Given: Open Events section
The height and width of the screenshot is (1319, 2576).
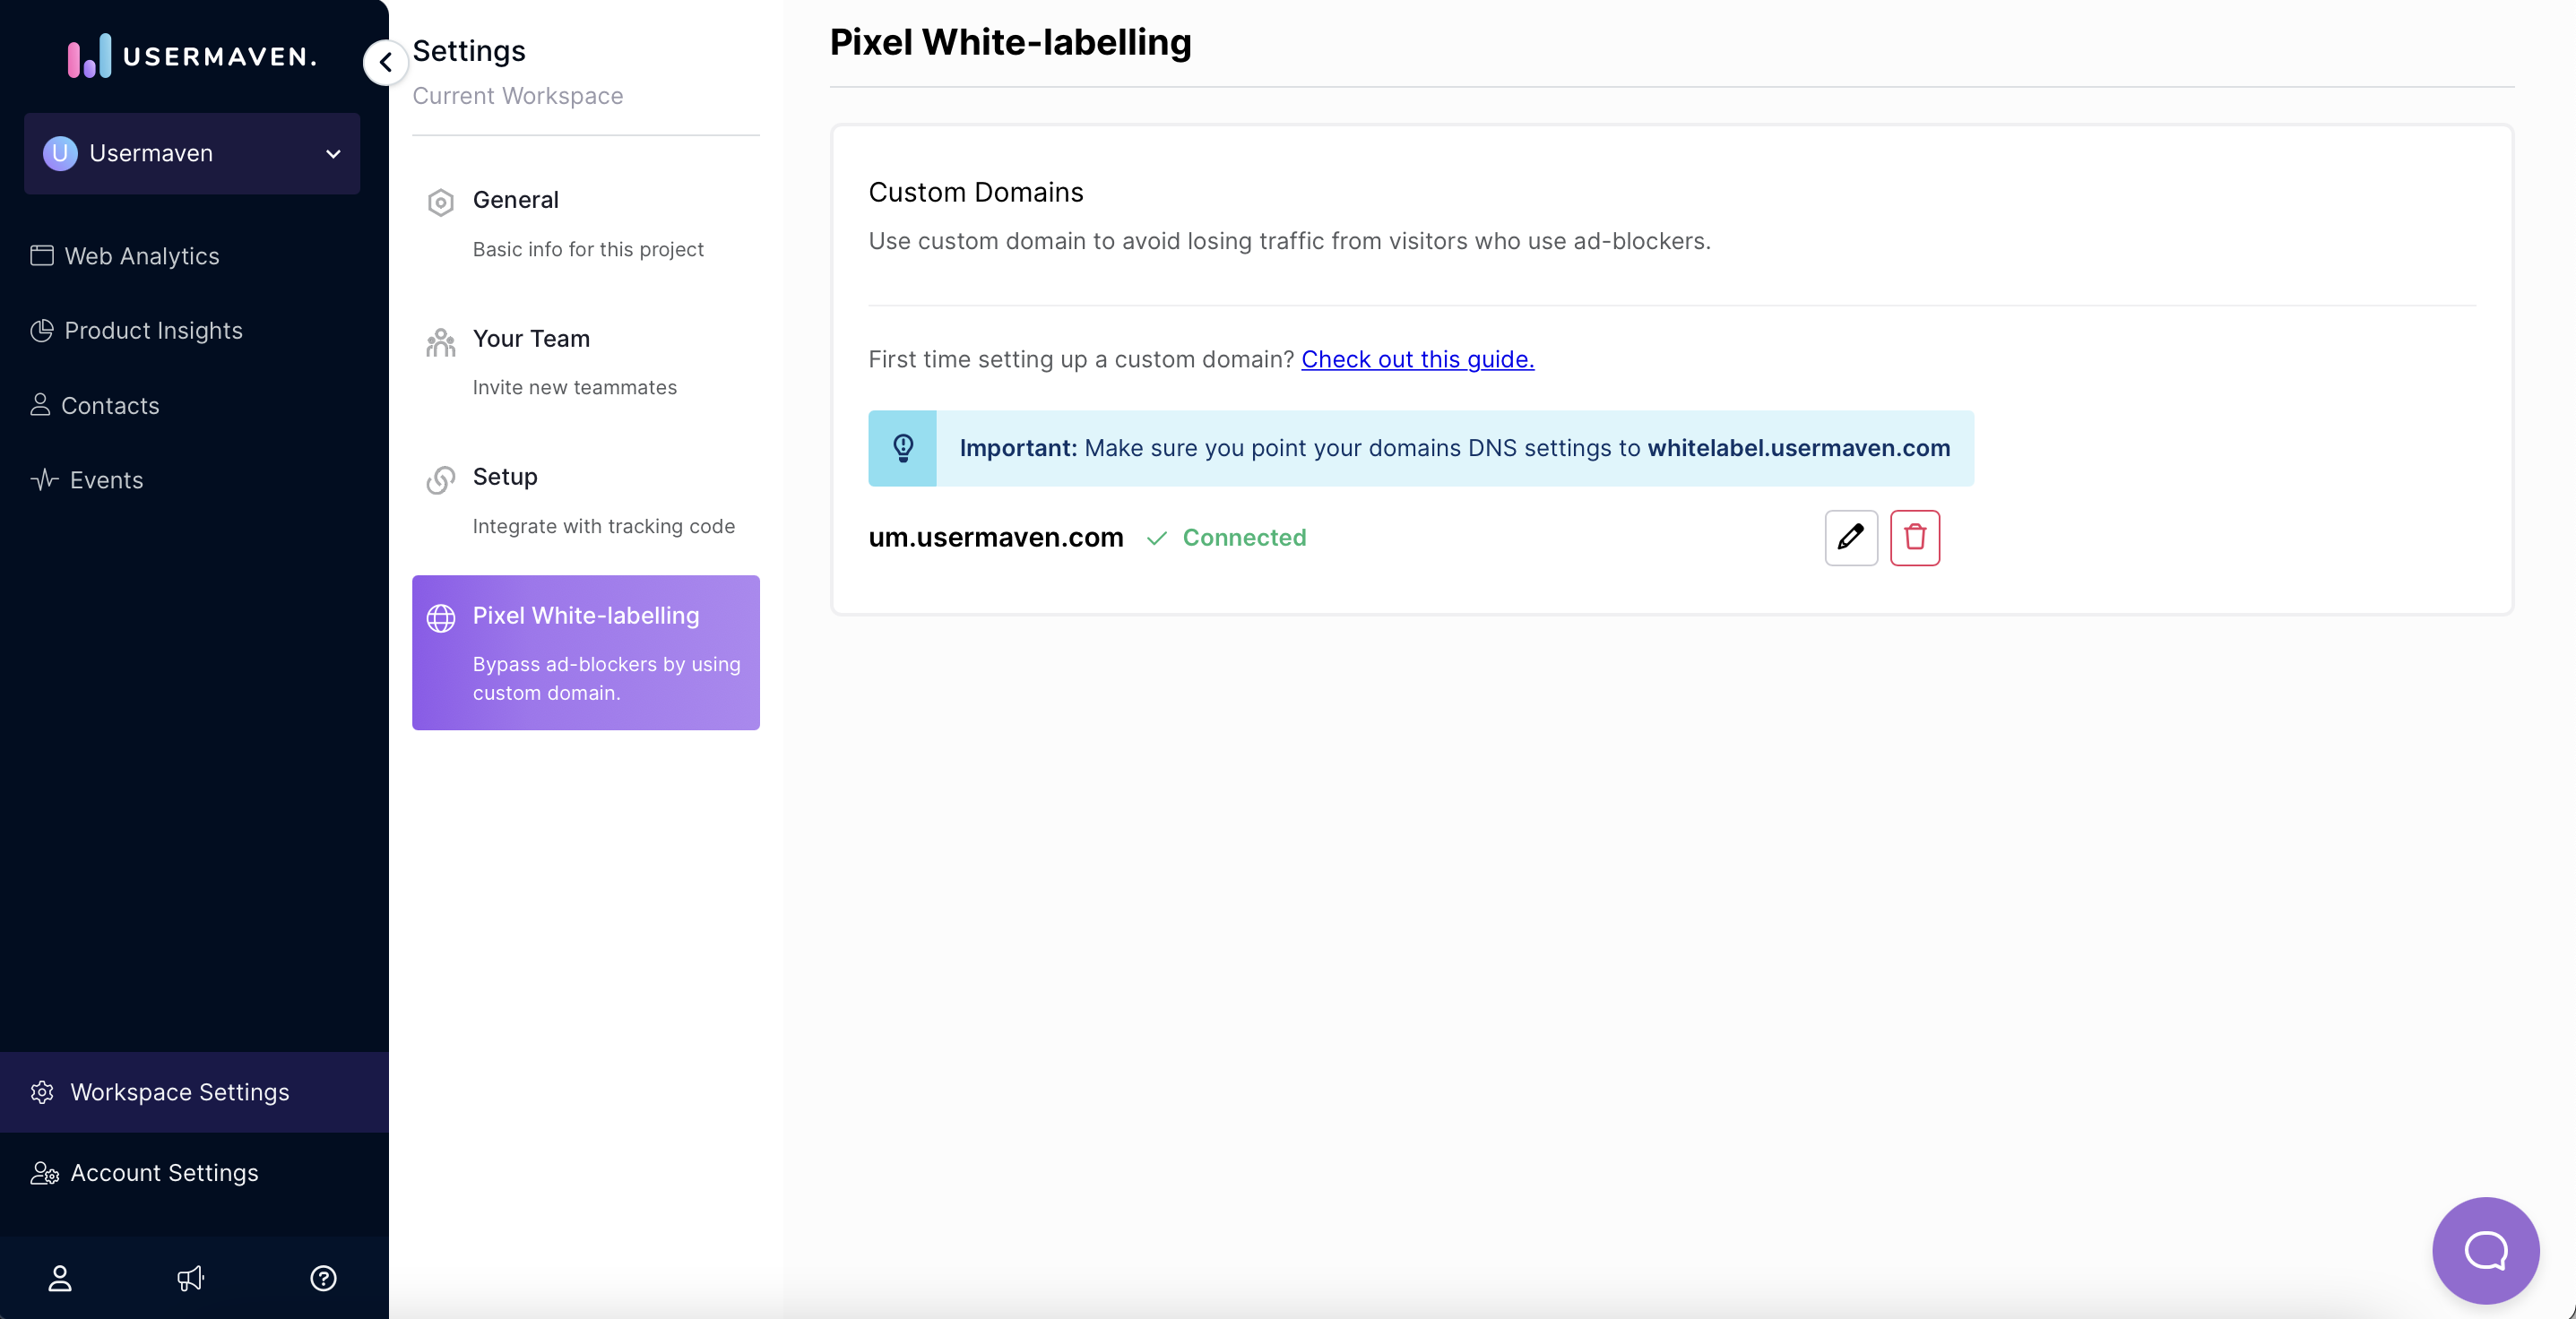Looking at the screenshot, I should (x=86, y=480).
